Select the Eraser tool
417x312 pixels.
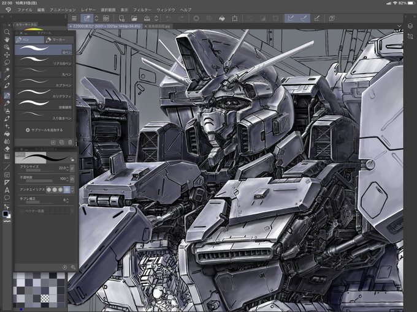(x=7, y=149)
